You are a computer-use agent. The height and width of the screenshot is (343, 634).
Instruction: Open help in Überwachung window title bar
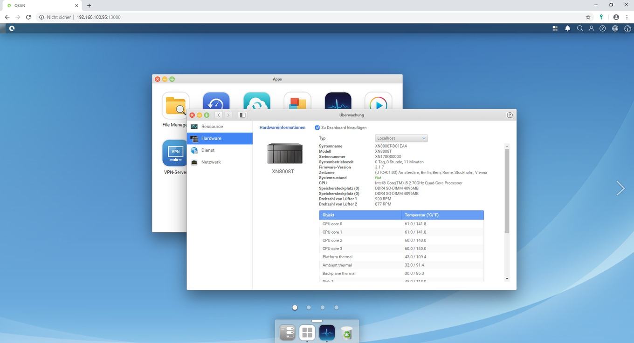[510, 115]
